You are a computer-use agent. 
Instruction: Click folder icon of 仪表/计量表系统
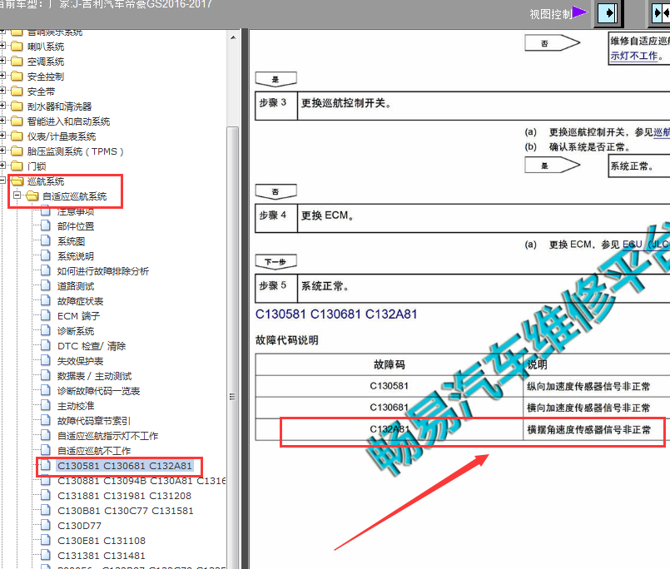click(x=17, y=136)
